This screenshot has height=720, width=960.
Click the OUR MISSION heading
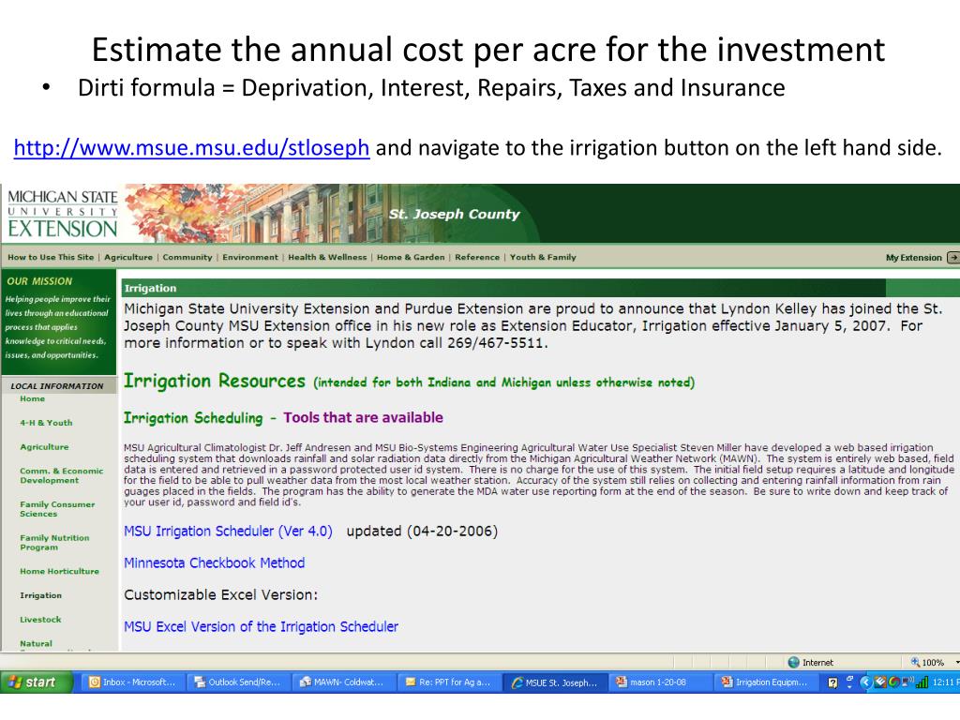(x=39, y=281)
